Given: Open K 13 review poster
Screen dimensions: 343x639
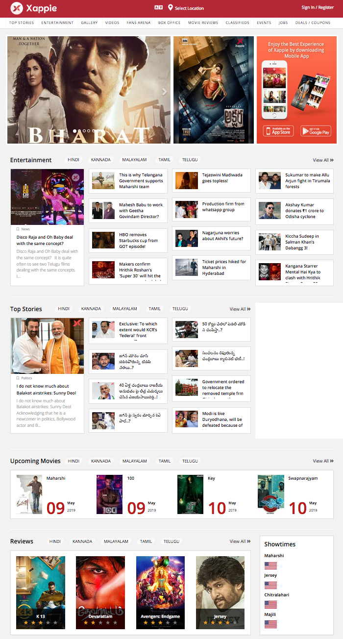Looking at the screenshot, I should [41, 592].
